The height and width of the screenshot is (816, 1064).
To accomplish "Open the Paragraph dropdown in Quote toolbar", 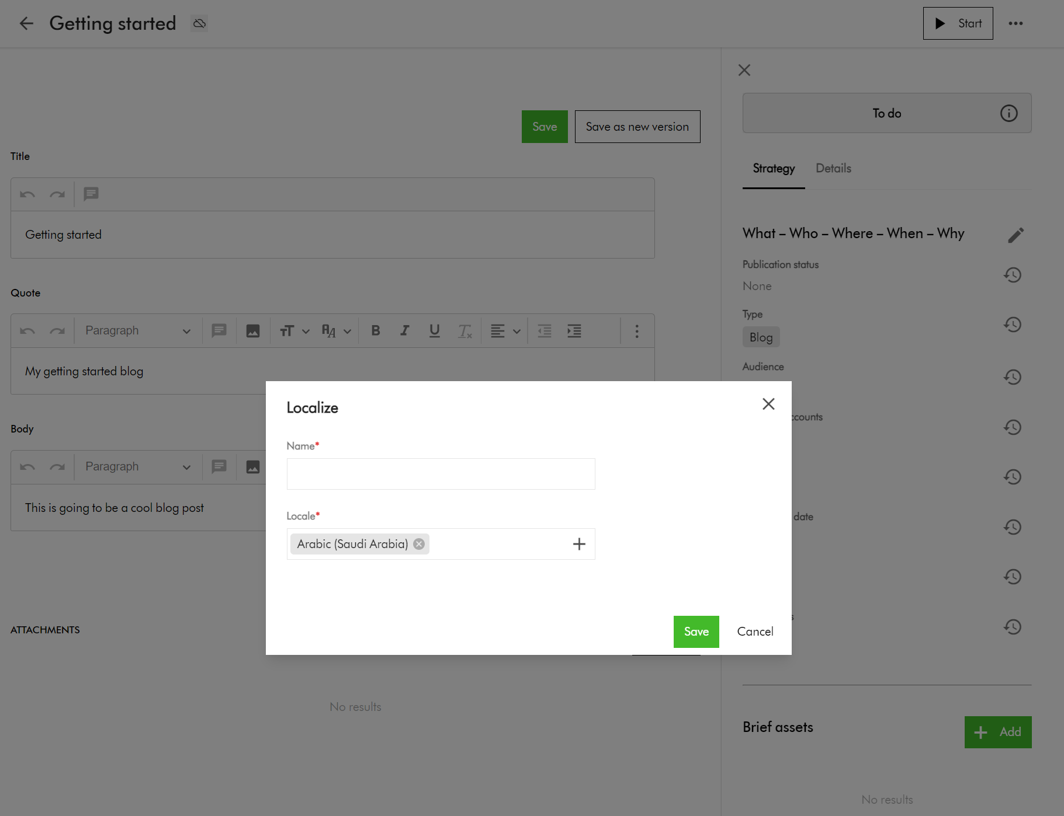I will pyautogui.click(x=138, y=331).
